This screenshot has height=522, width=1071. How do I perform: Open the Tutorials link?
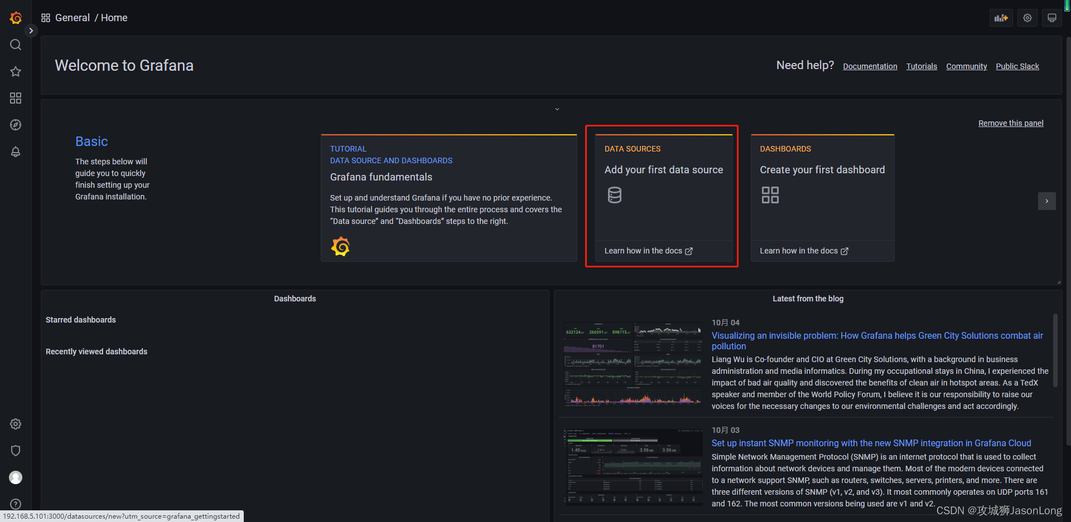pyautogui.click(x=922, y=66)
